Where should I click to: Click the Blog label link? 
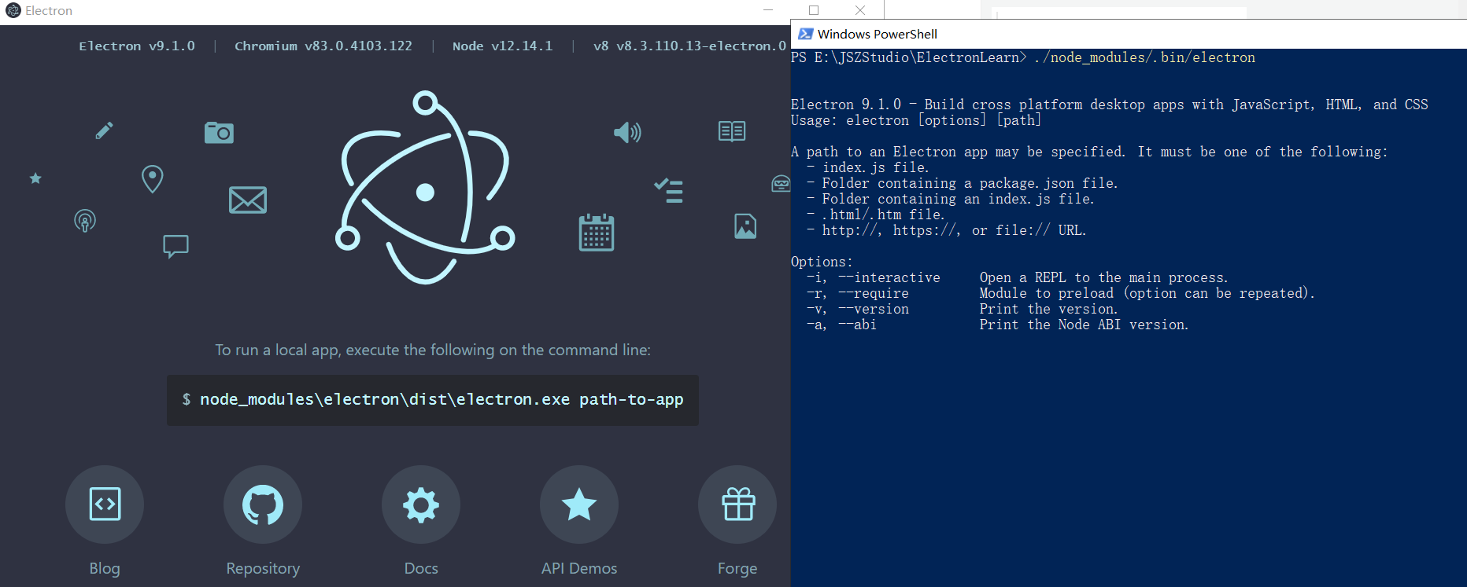pos(105,568)
